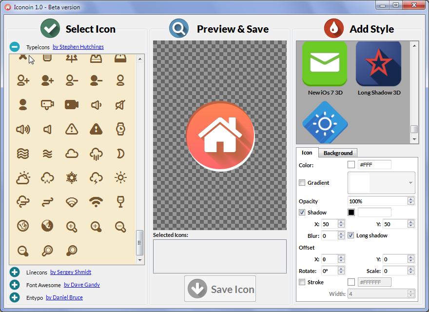Select the muted speaker icon
Screen dimensions: 429x312
120,105
